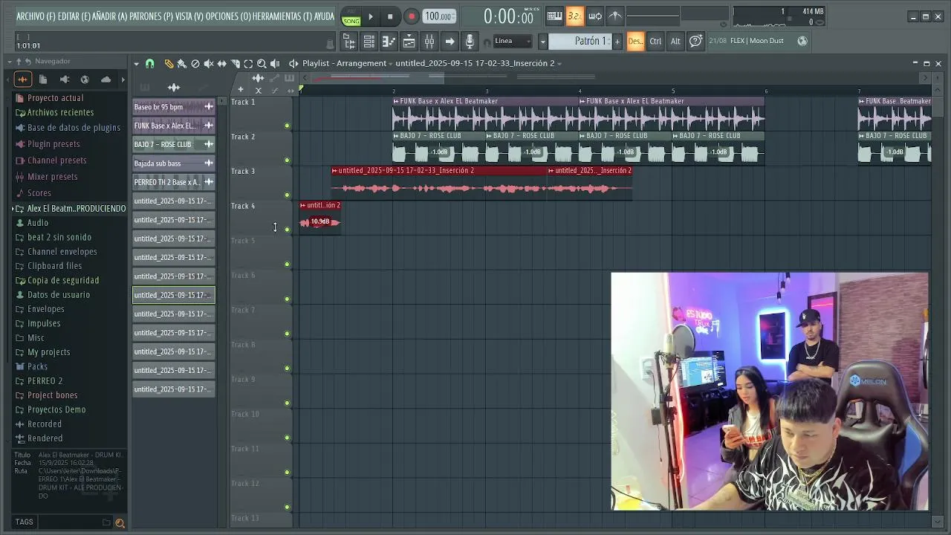The image size is (951, 535).
Task: Select the pencil draw tool
Action: coord(169,64)
